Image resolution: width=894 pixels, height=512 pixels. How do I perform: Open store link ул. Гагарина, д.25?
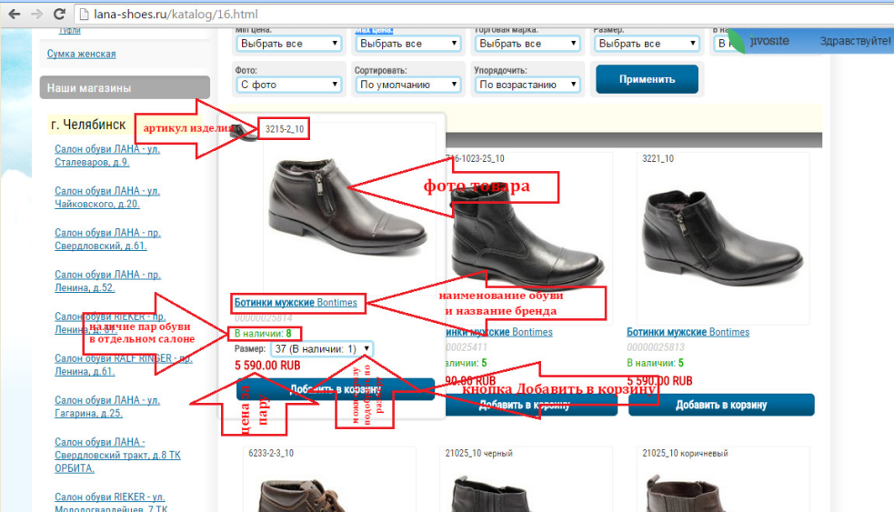107,406
